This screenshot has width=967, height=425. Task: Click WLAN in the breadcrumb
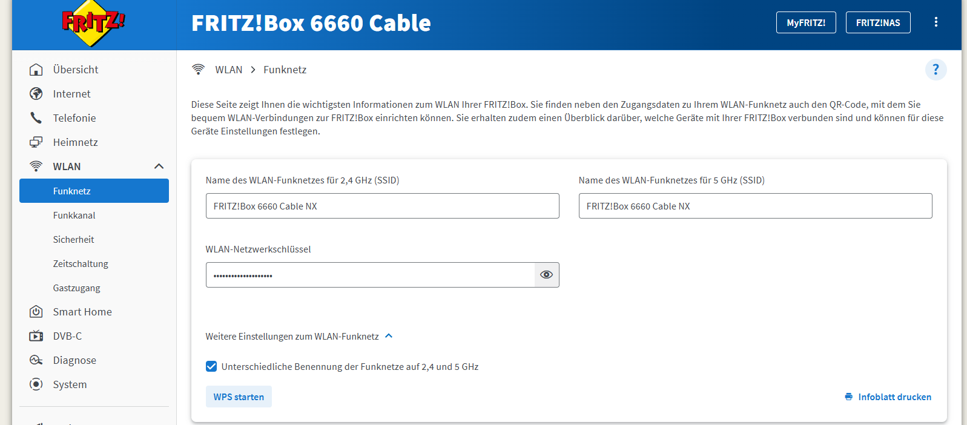[229, 70]
